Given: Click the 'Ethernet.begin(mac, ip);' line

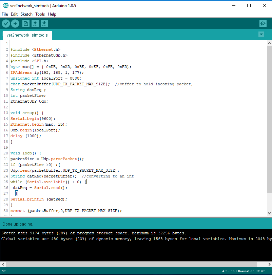Looking at the screenshot, I should (x=39, y=124).
